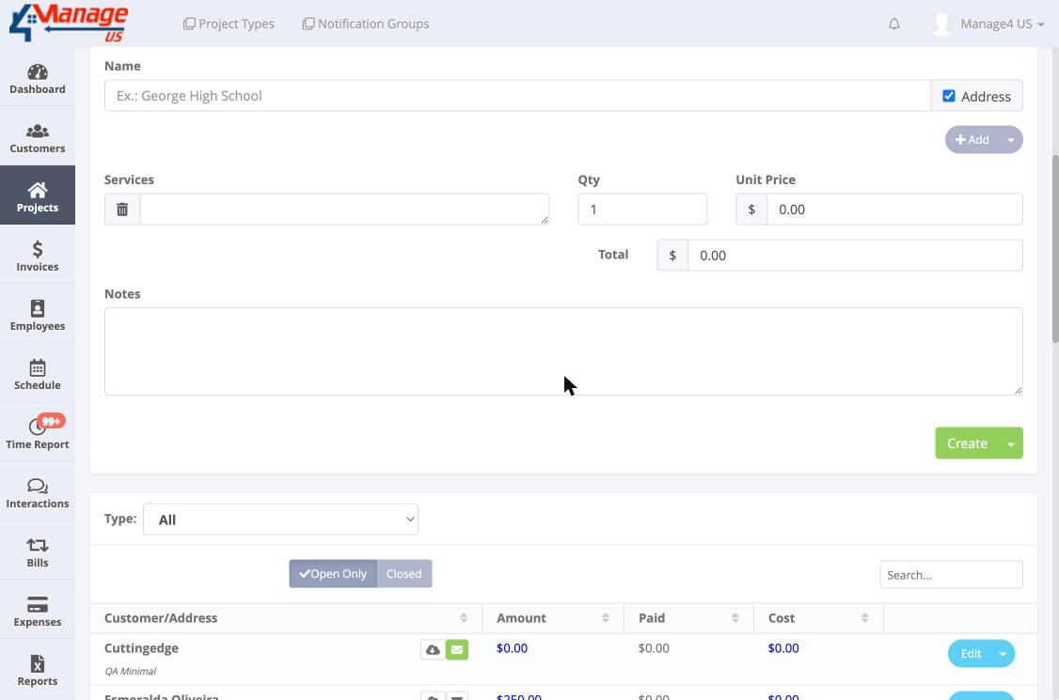Click the 99+ Time Report badge
Screen dimensions: 1059x700
52,421
